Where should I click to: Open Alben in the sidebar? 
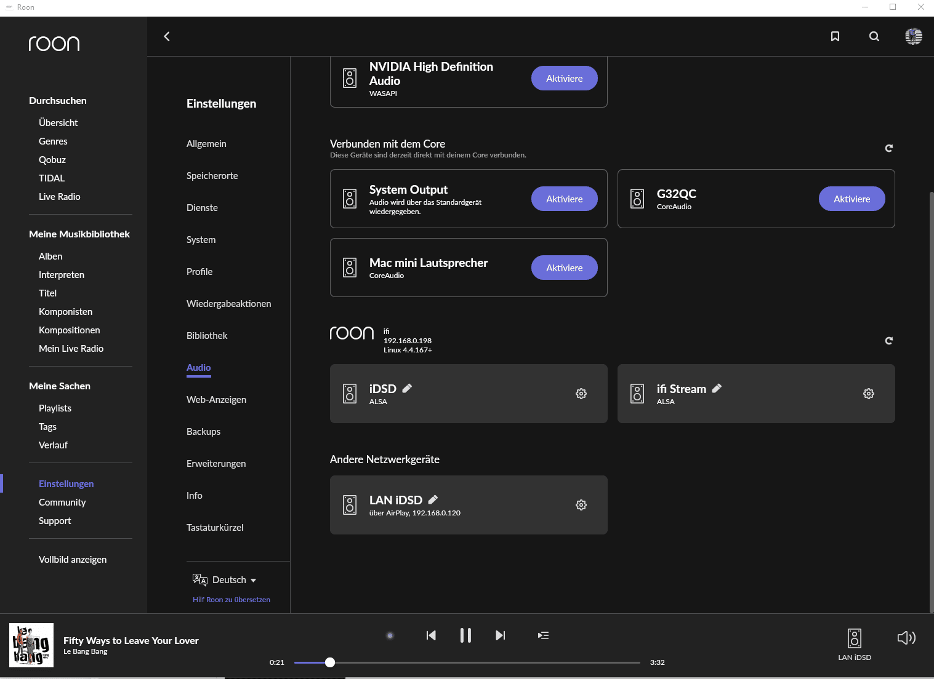50,256
